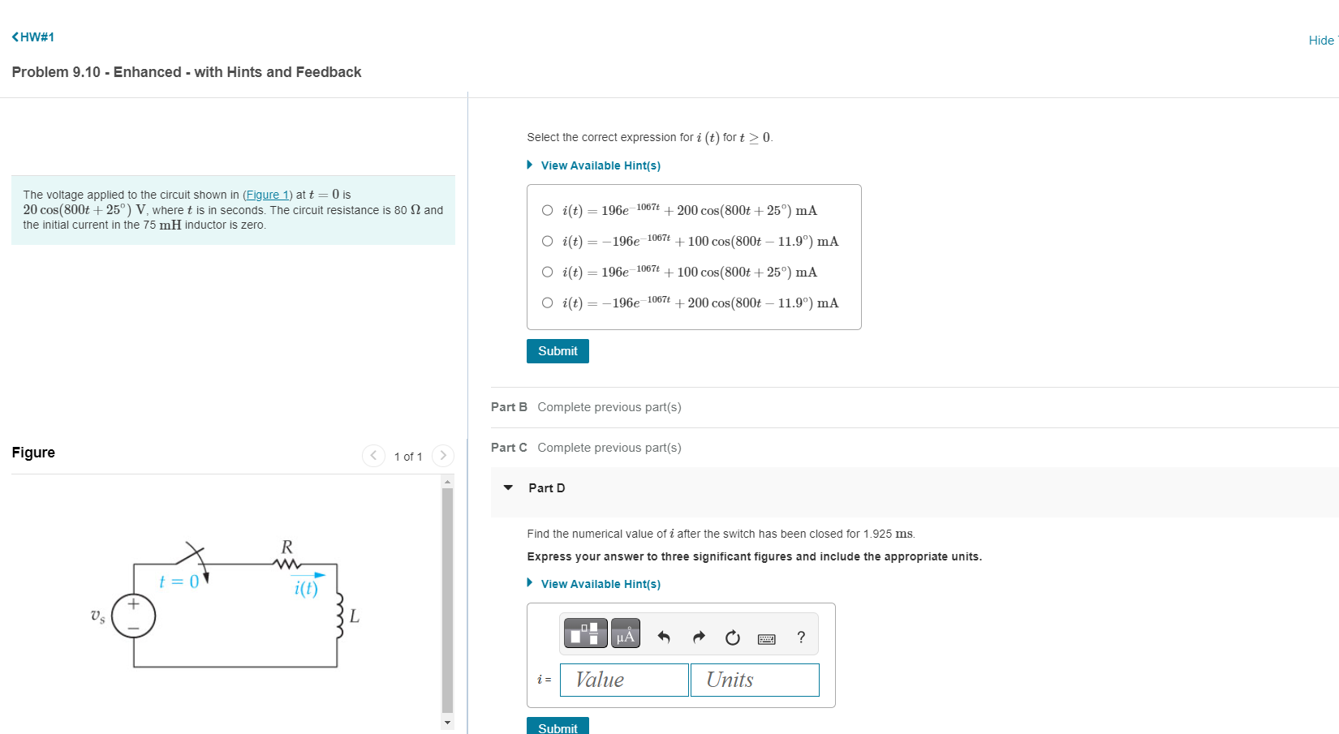Open the exponent/template palette in the answer toolbar
This screenshot has width=1339, height=734.
585,633
